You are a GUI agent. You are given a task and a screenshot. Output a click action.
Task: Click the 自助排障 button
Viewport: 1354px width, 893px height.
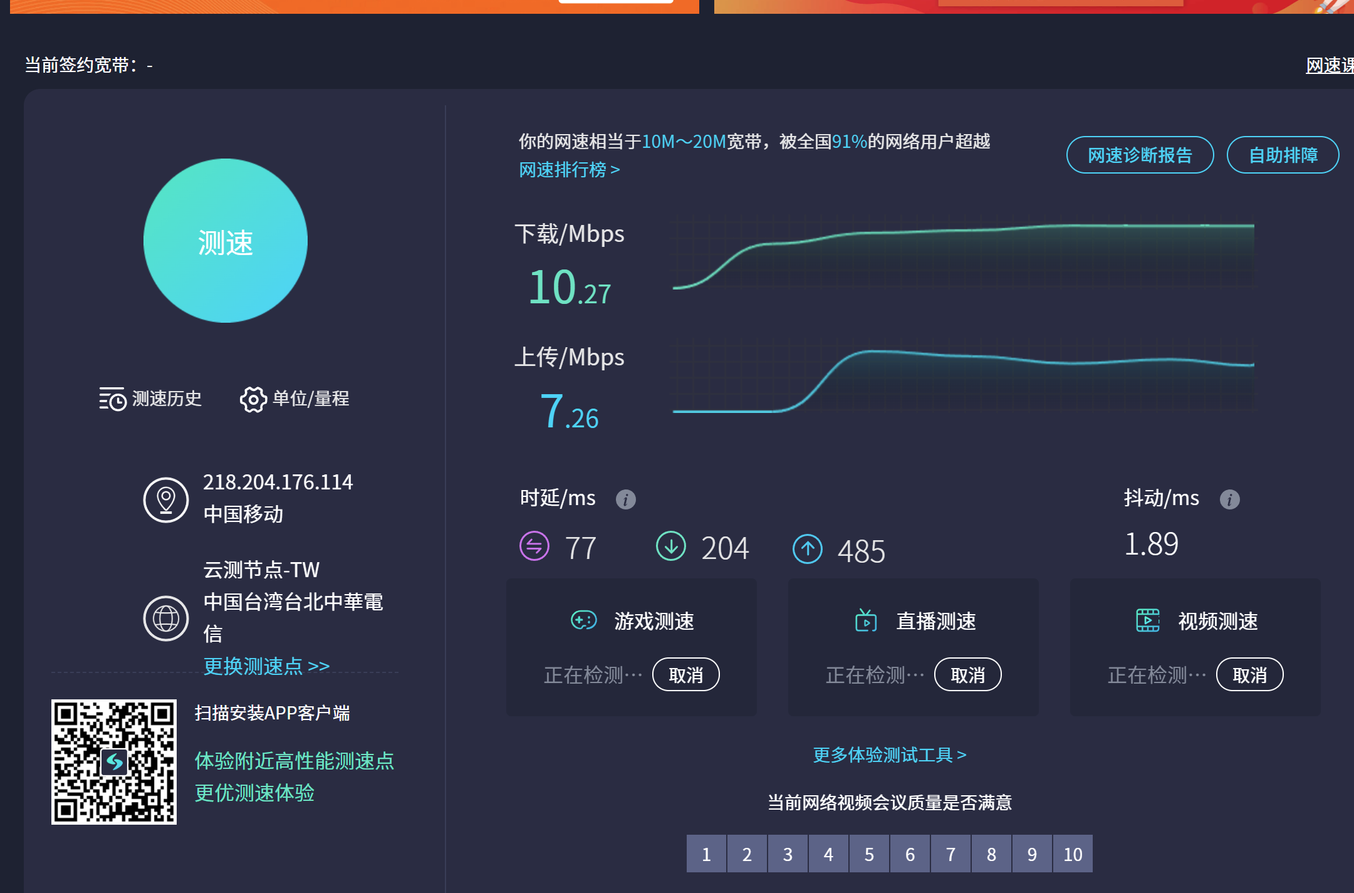1283,155
